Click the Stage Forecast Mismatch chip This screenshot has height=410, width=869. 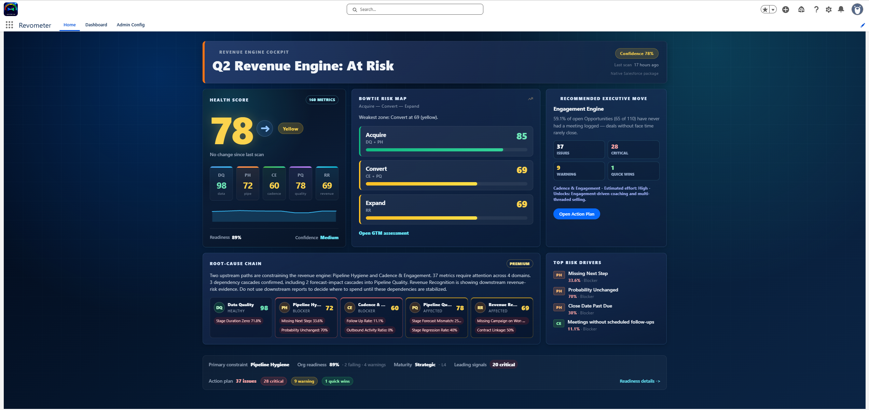pos(436,321)
